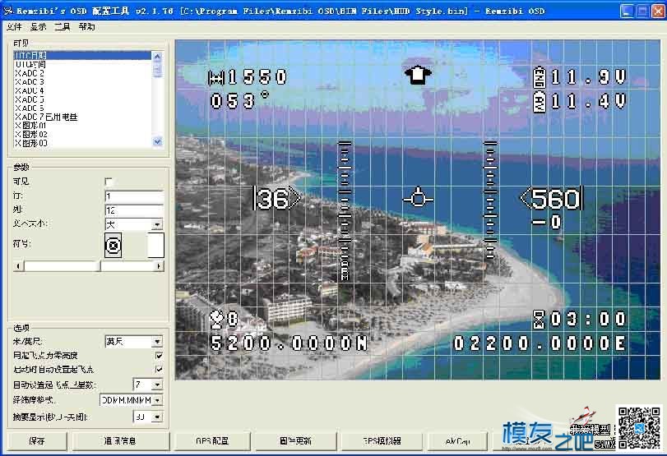Click the symbol slider right arrow
This screenshot has height=456, width=667.
159,266
